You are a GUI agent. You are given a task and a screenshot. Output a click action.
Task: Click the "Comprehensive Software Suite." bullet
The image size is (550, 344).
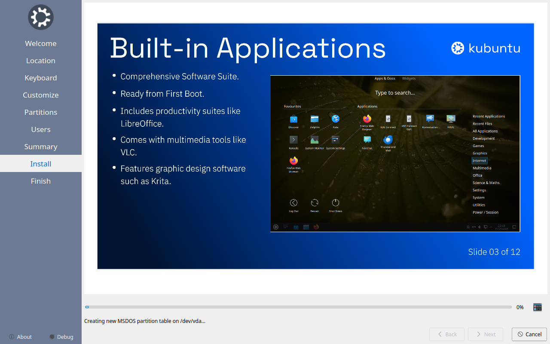coord(180,77)
